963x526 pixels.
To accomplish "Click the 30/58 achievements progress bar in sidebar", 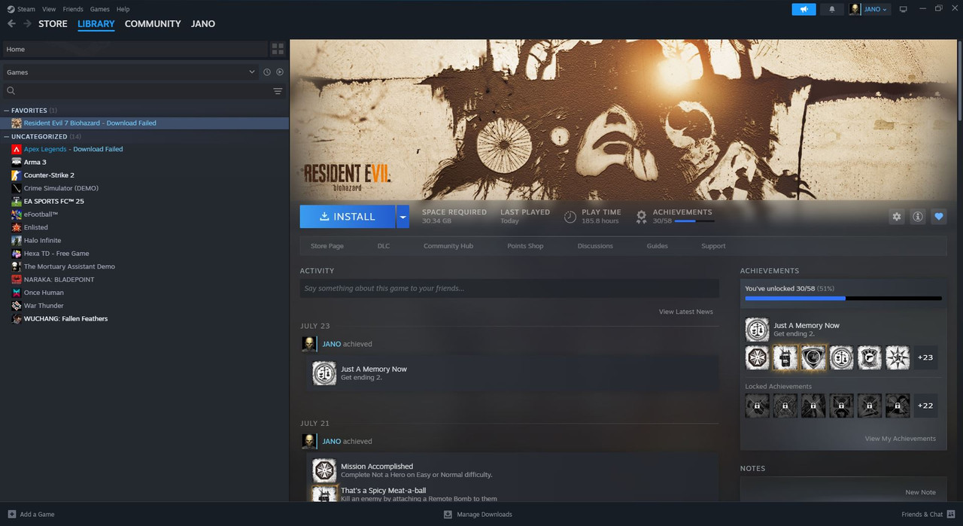I will pyautogui.click(x=843, y=299).
